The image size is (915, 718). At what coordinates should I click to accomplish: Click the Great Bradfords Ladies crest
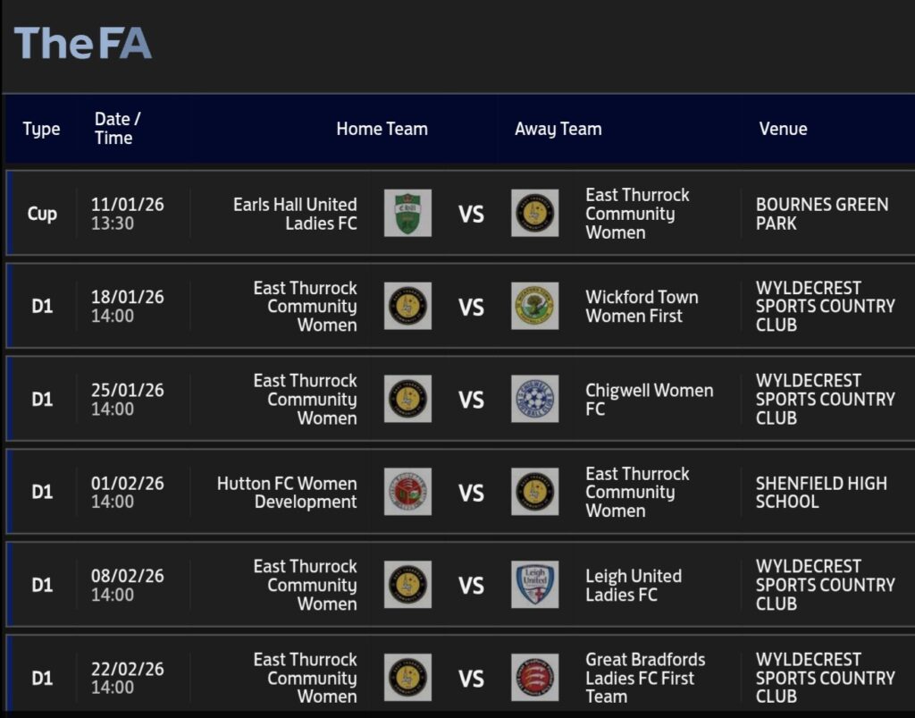coord(534,677)
